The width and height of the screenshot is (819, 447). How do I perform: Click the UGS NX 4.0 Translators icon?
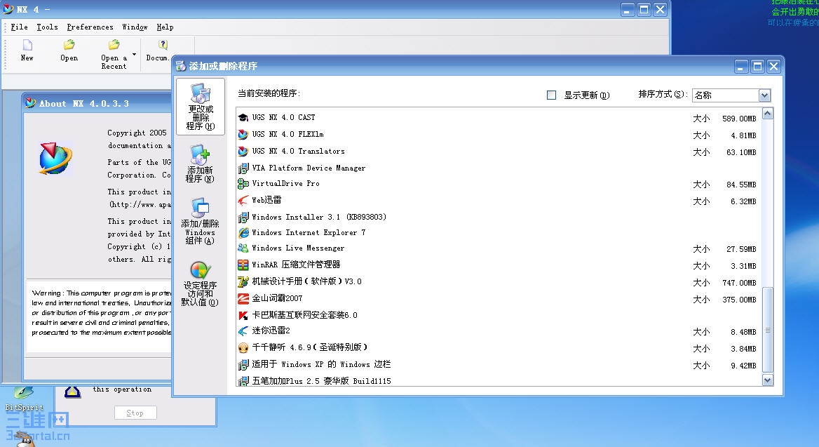[243, 152]
